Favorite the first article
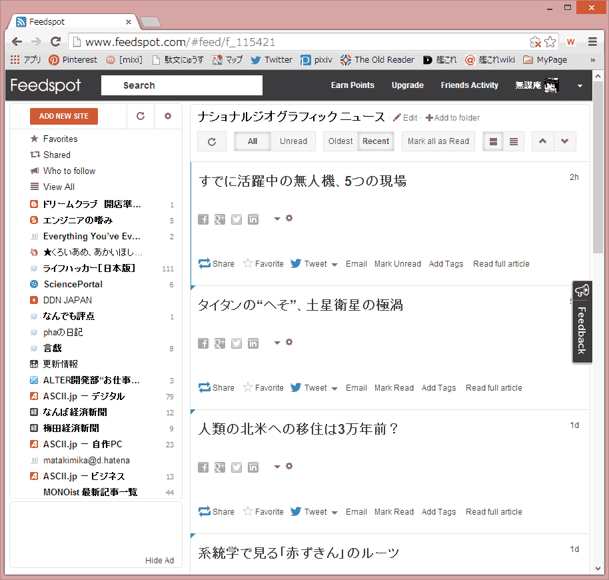 [263, 264]
